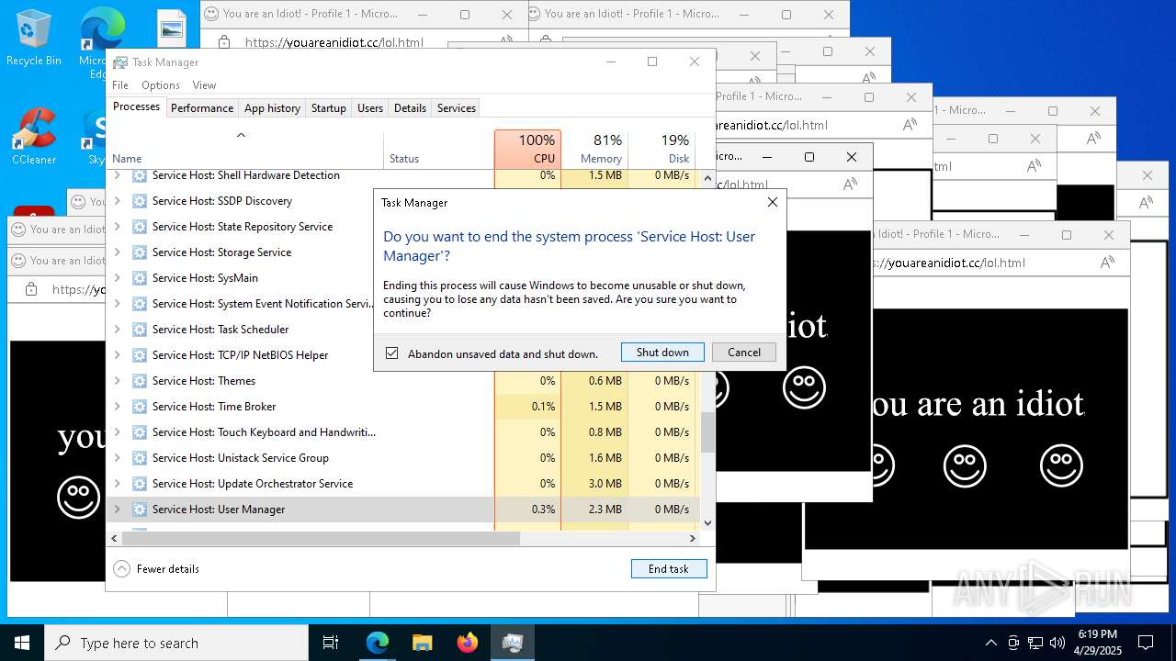Viewport: 1176px width, 661px height.
Task: Click the vertical scrollbar thumb in process list
Action: pos(707,432)
